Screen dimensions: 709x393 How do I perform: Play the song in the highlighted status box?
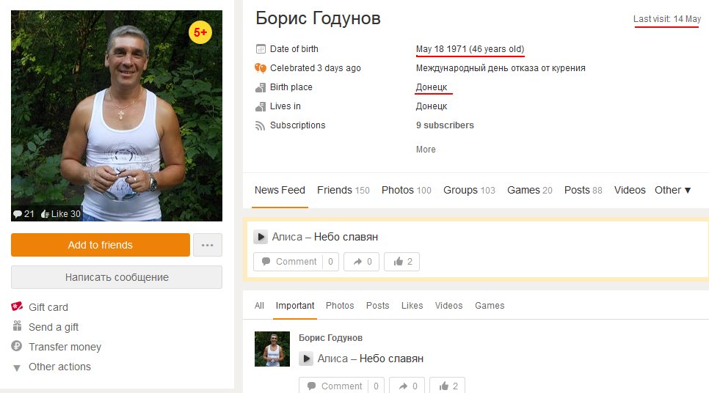tap(261, 237)
